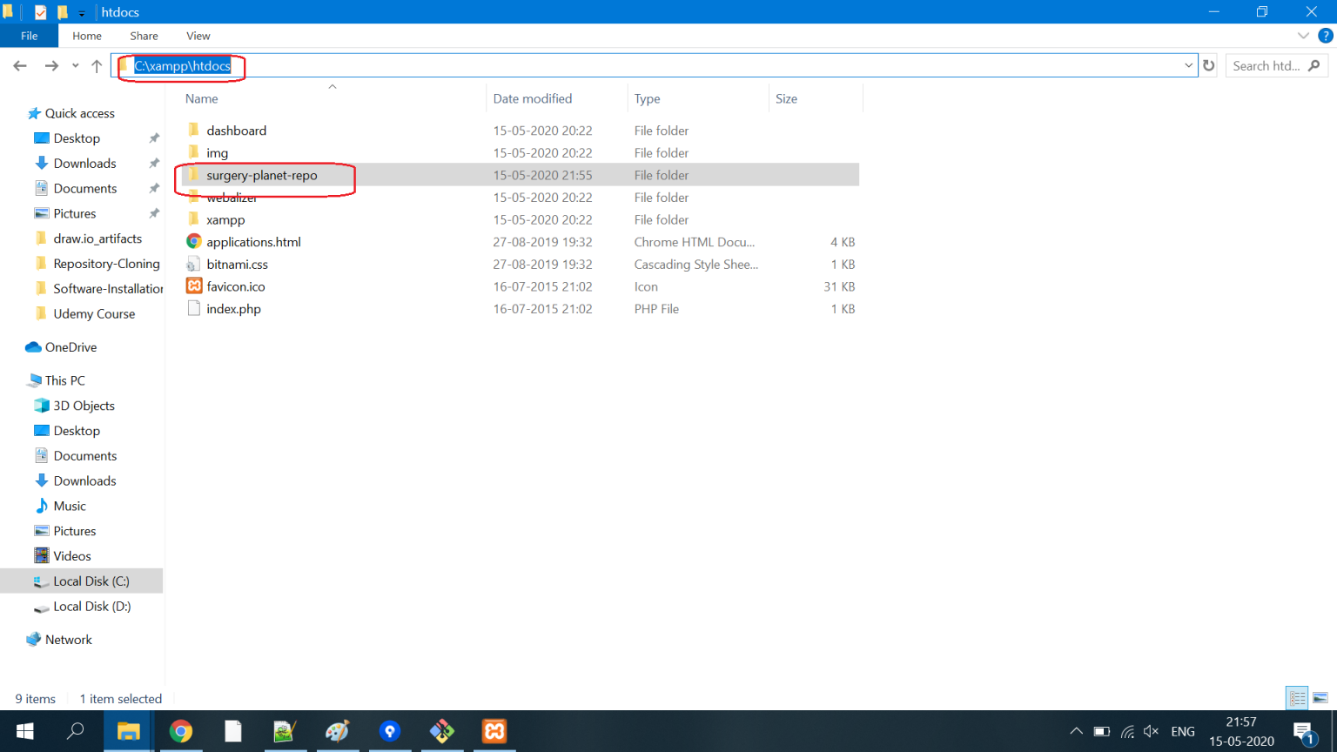Viewport: 1337px width, 752px height.
Task: Click the Wi-Fi network tray icon
Action: click(x=1126, y=731)
